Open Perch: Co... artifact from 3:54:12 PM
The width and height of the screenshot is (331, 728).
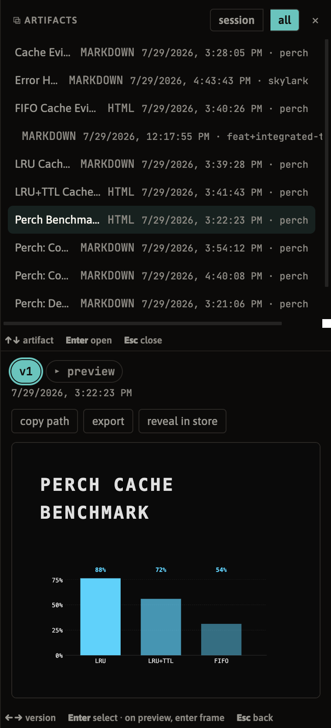tap(162, 248)
